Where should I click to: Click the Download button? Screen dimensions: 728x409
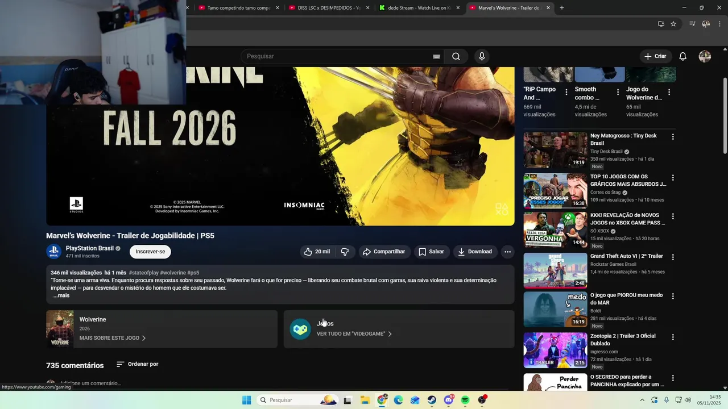(x=475, y=252)
